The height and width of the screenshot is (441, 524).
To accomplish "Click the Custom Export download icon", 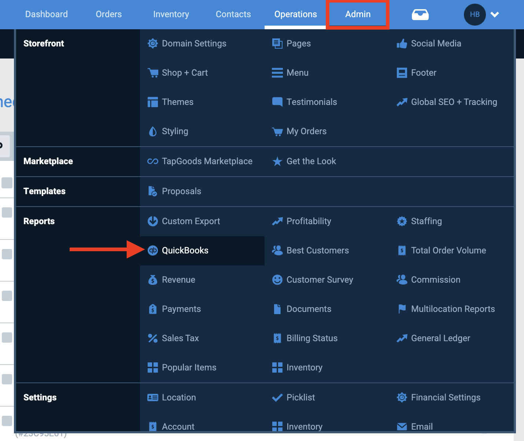I will [153, 221].
